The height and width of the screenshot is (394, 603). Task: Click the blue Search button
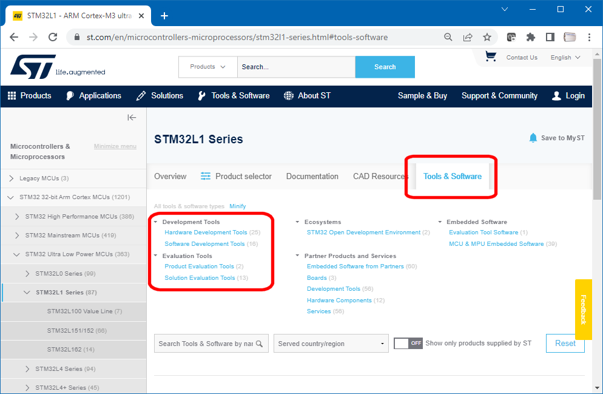click(385, 67)
